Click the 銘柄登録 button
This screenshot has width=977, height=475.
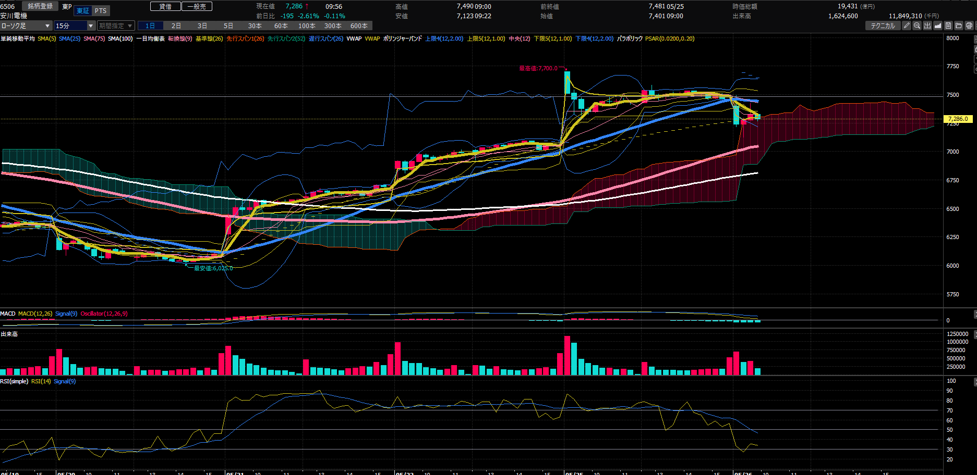point(40,6)
